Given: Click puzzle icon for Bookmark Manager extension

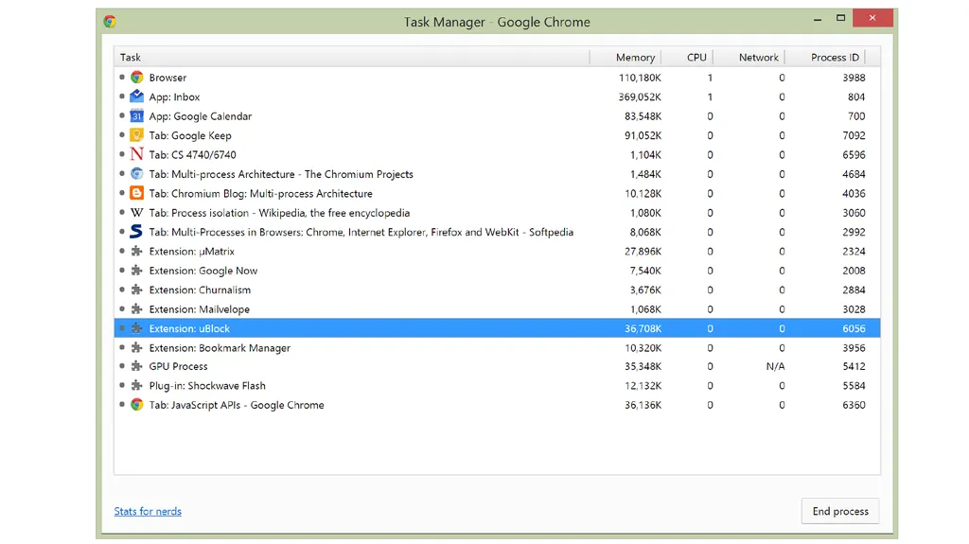Looking at the screenshot, I should click(136, 347).
